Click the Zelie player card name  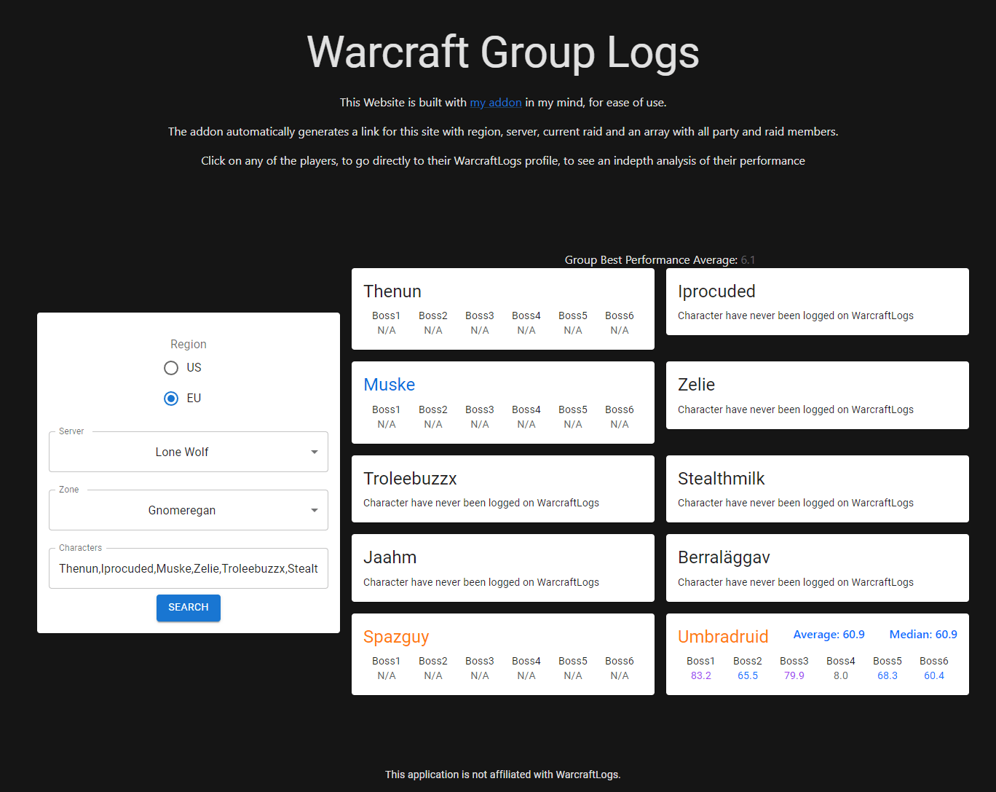(x=696, y=385)
